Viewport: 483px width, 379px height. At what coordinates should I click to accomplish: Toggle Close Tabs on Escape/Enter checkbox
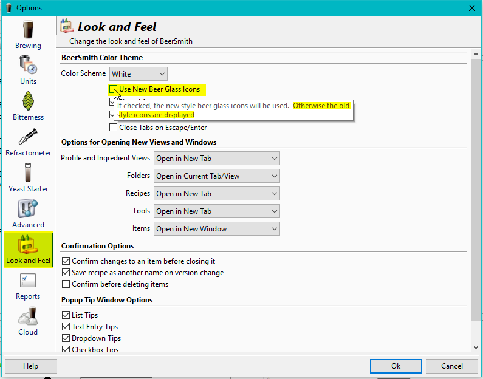pos(113,128)
